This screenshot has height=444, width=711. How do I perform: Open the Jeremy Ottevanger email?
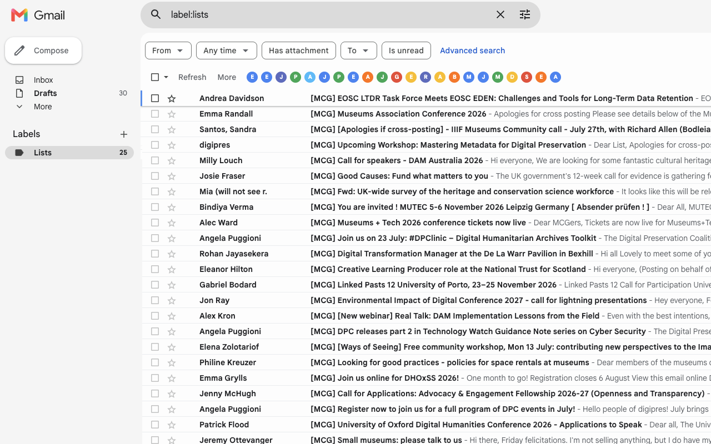426,440
